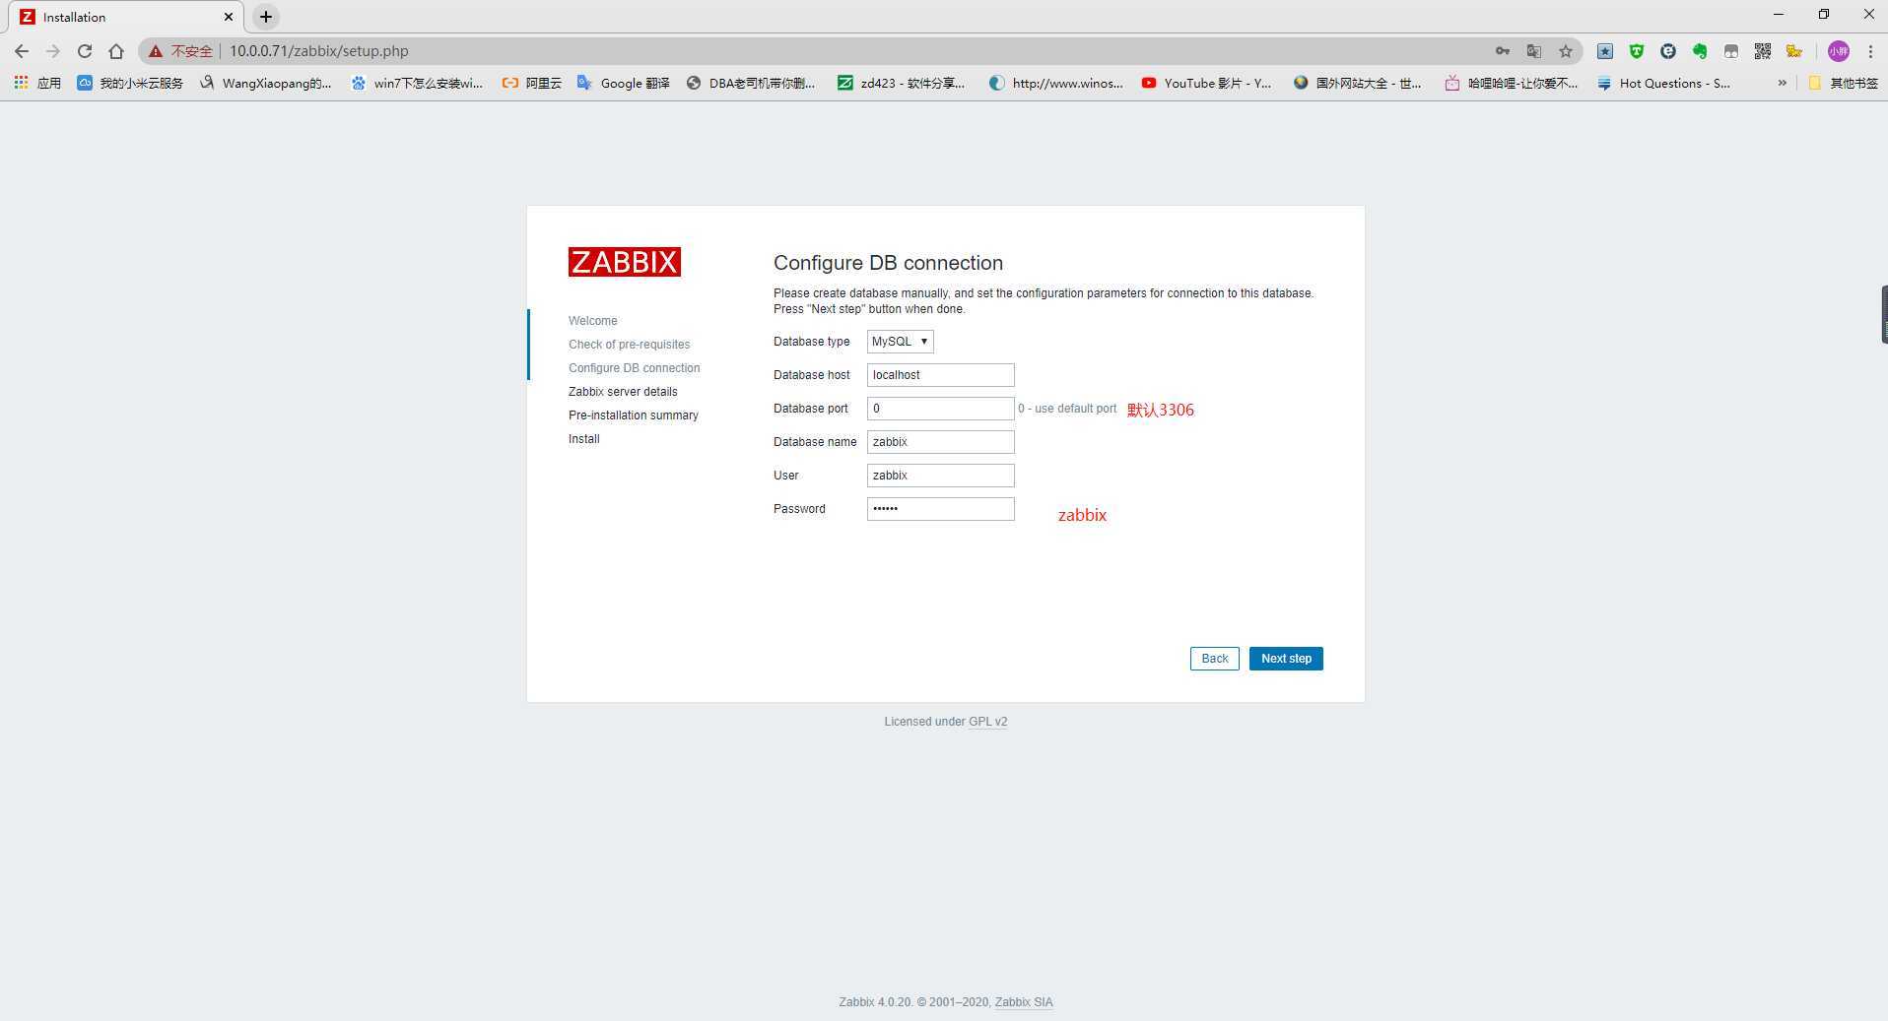This screenshot has width=1888, height=1021.
Task: Open the round 'e' extension icon
Action: (1668, 51)
